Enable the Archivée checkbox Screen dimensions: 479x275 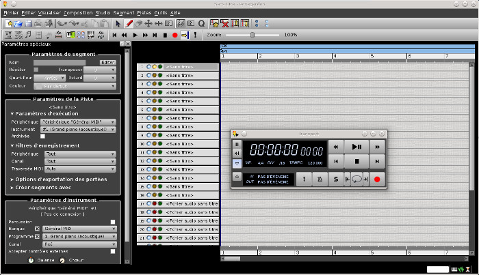(42, 136)
